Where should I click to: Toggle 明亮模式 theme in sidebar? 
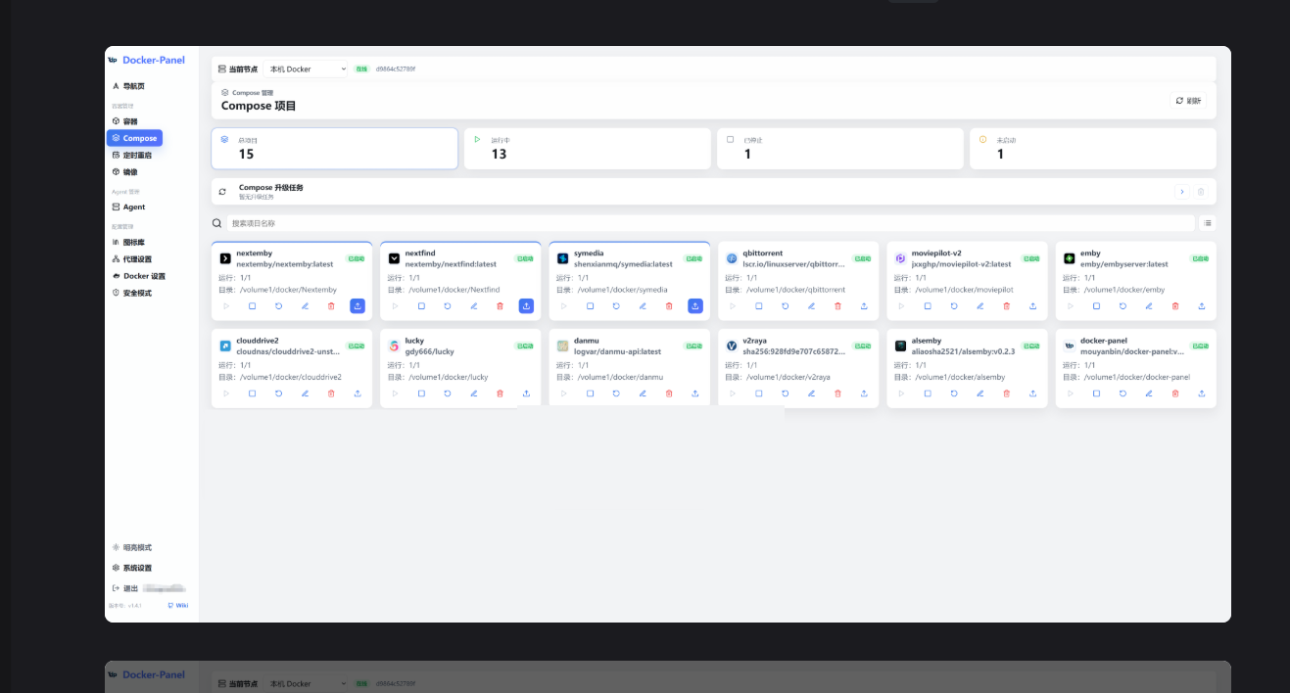[132, 547]
